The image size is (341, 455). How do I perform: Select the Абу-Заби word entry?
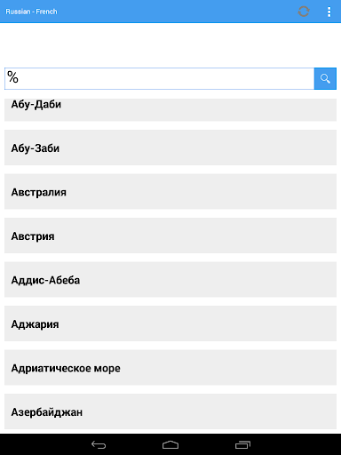pyautogui.click(x=170, y=148)
